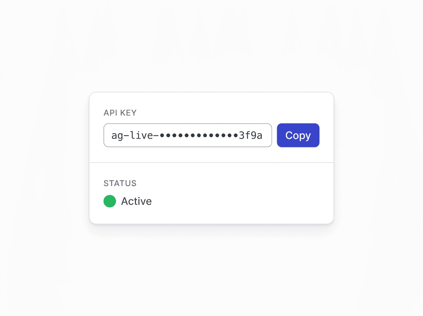Click the green status indicator dot
Screen dimensions: 423x316
click(110, 201)
